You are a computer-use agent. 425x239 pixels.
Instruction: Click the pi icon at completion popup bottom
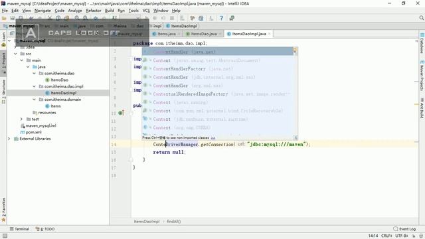296,137
